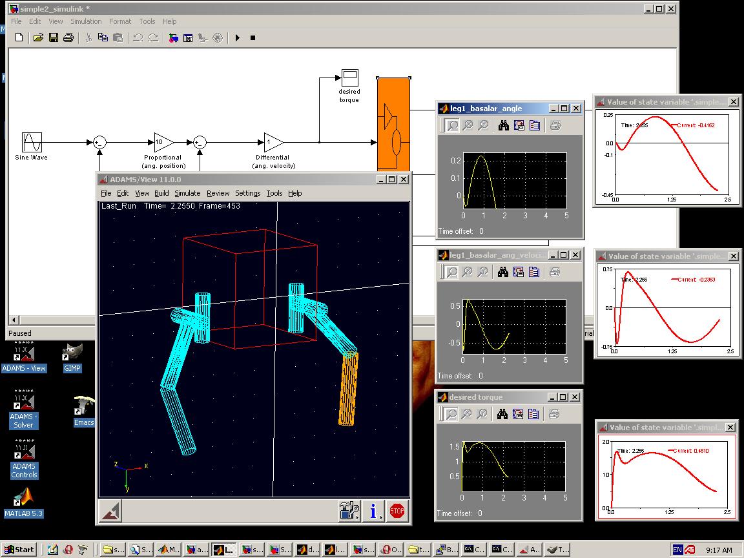Click the EN language indicator in system tray

677,550
